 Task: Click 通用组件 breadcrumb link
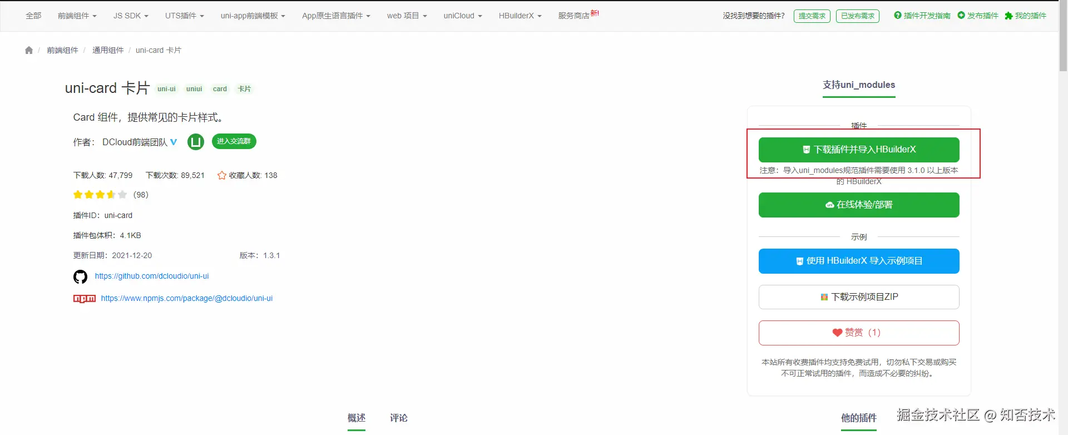pos(108,50)
